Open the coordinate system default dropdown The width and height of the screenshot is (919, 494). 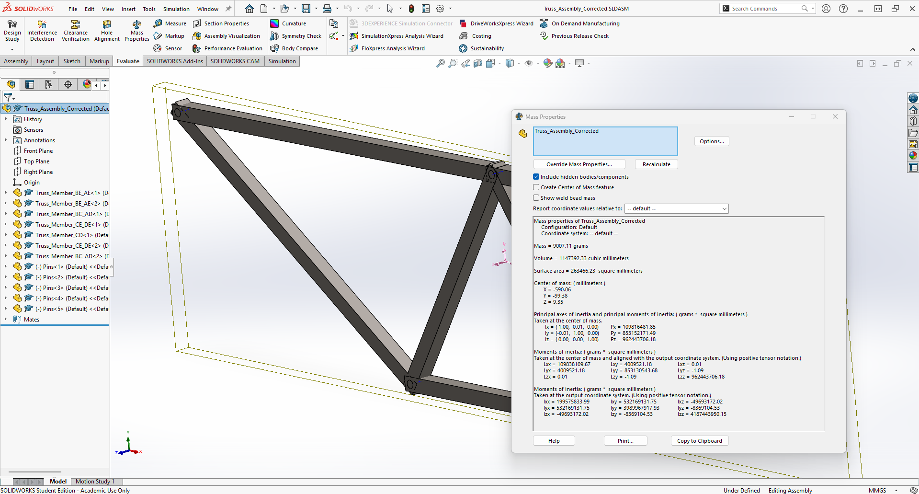coord(676,208)
